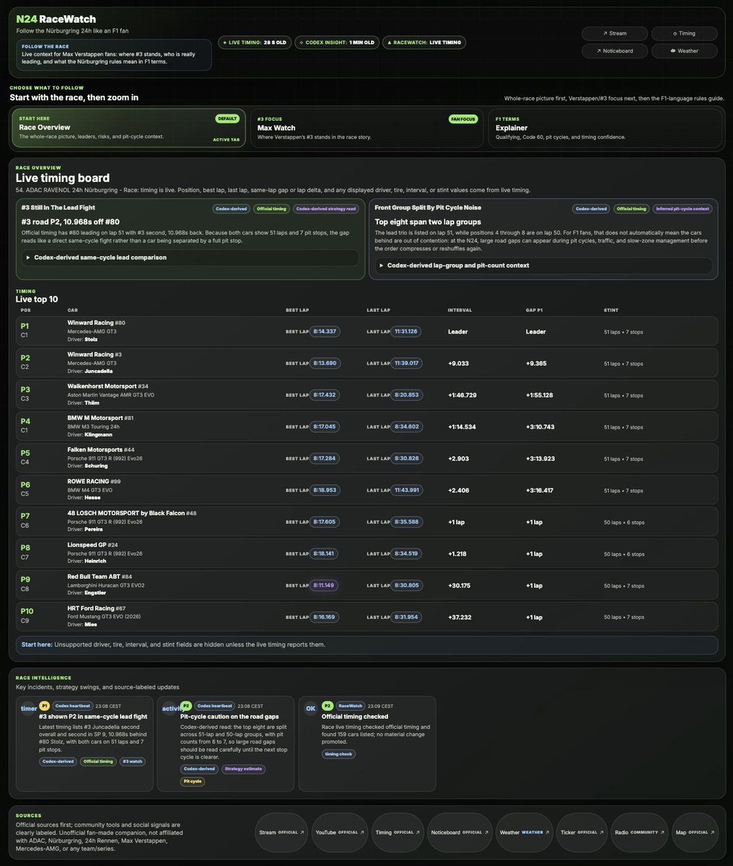The width and height of the screenshot is (733, 866).
Task: Click the OK icon on Official timing checked
Action: [x=311, y=709]
